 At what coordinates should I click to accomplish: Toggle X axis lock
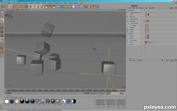click(x=30, y=7)
